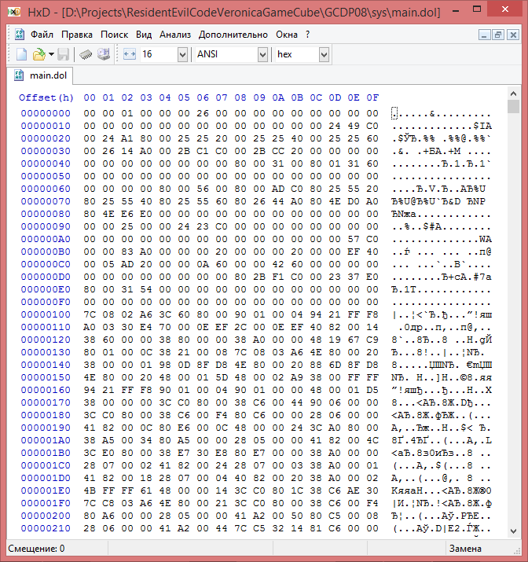Restore the inner document window
The height and width of the screenshot is (562, 528).
click(x=498, y=35)
